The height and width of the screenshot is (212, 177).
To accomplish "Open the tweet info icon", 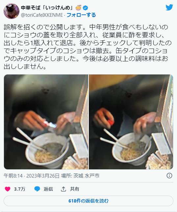I will 169,176.
